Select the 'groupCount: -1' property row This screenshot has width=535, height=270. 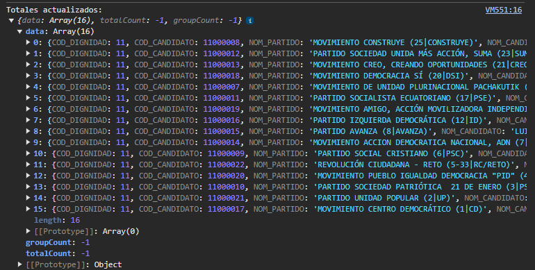(x=58, y=242)
